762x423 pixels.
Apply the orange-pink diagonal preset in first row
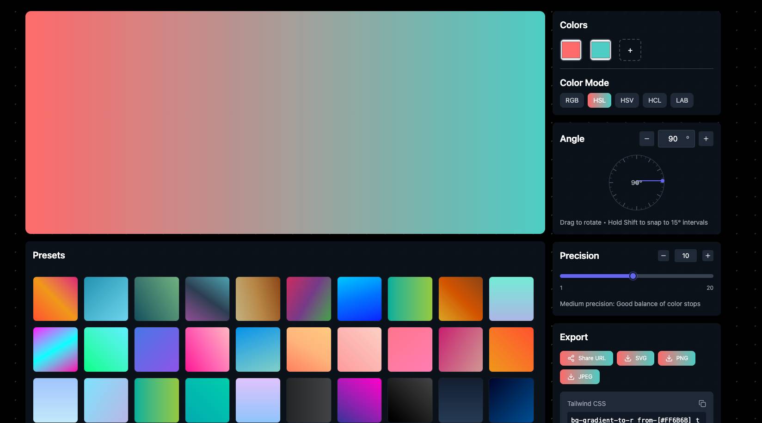[55, 299]
